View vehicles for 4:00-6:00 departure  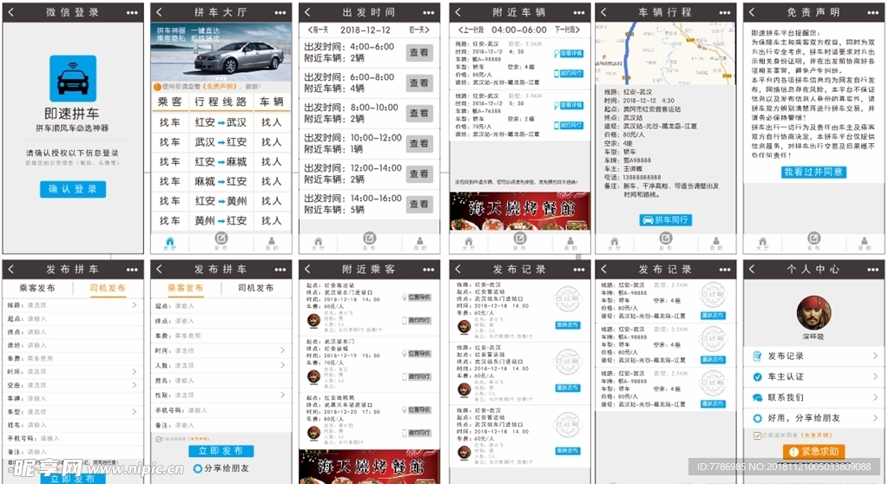[x=419, y=53]
